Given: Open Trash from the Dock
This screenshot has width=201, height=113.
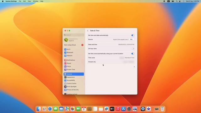Looking at the screenshot, I should click(x=162, y=109).
